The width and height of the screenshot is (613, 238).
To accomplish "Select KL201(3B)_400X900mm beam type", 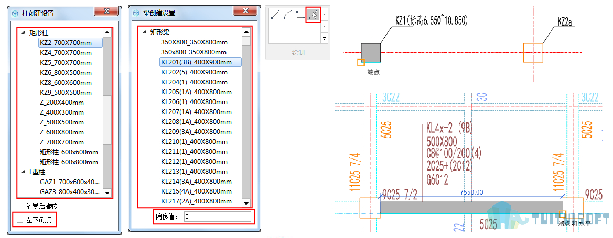I will 200,62.
